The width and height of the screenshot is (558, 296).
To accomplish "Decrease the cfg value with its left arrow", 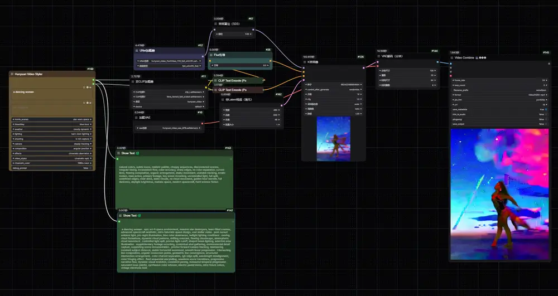I will click(306, 99).
